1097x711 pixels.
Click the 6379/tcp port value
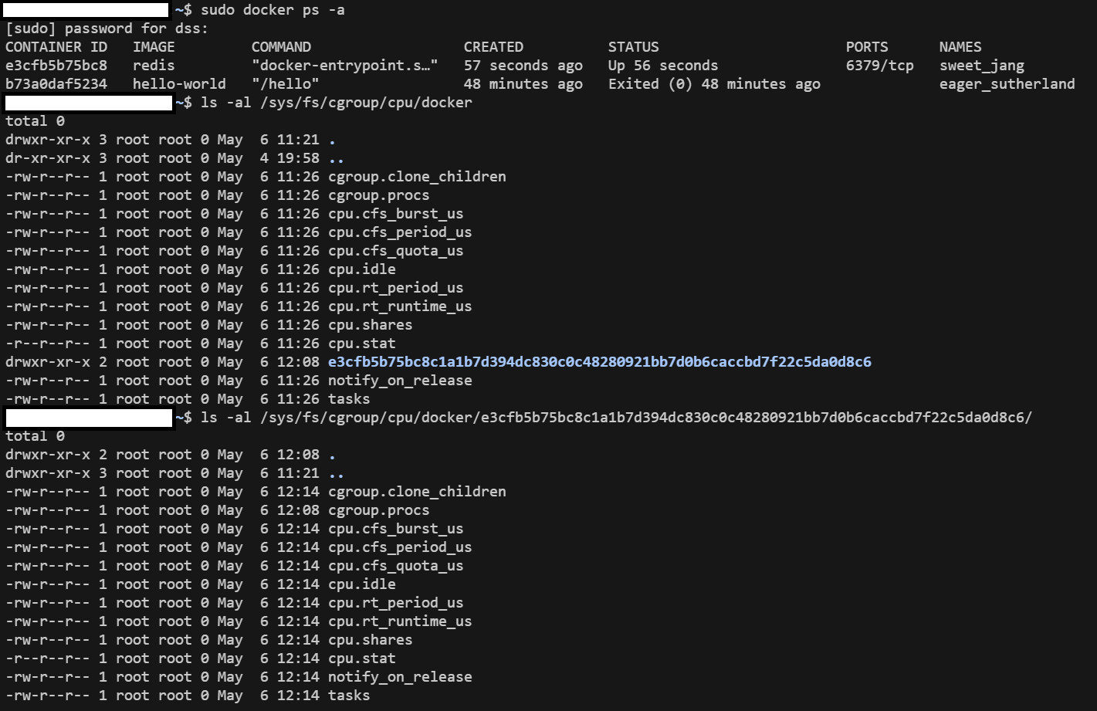[x=879, y=66]
